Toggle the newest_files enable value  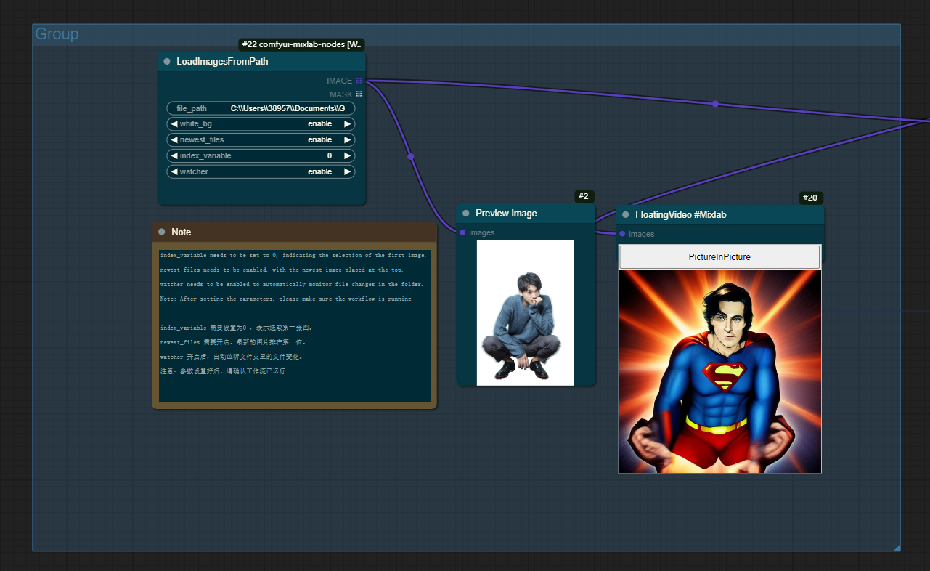pyautogui.click(x=319, y=140)
